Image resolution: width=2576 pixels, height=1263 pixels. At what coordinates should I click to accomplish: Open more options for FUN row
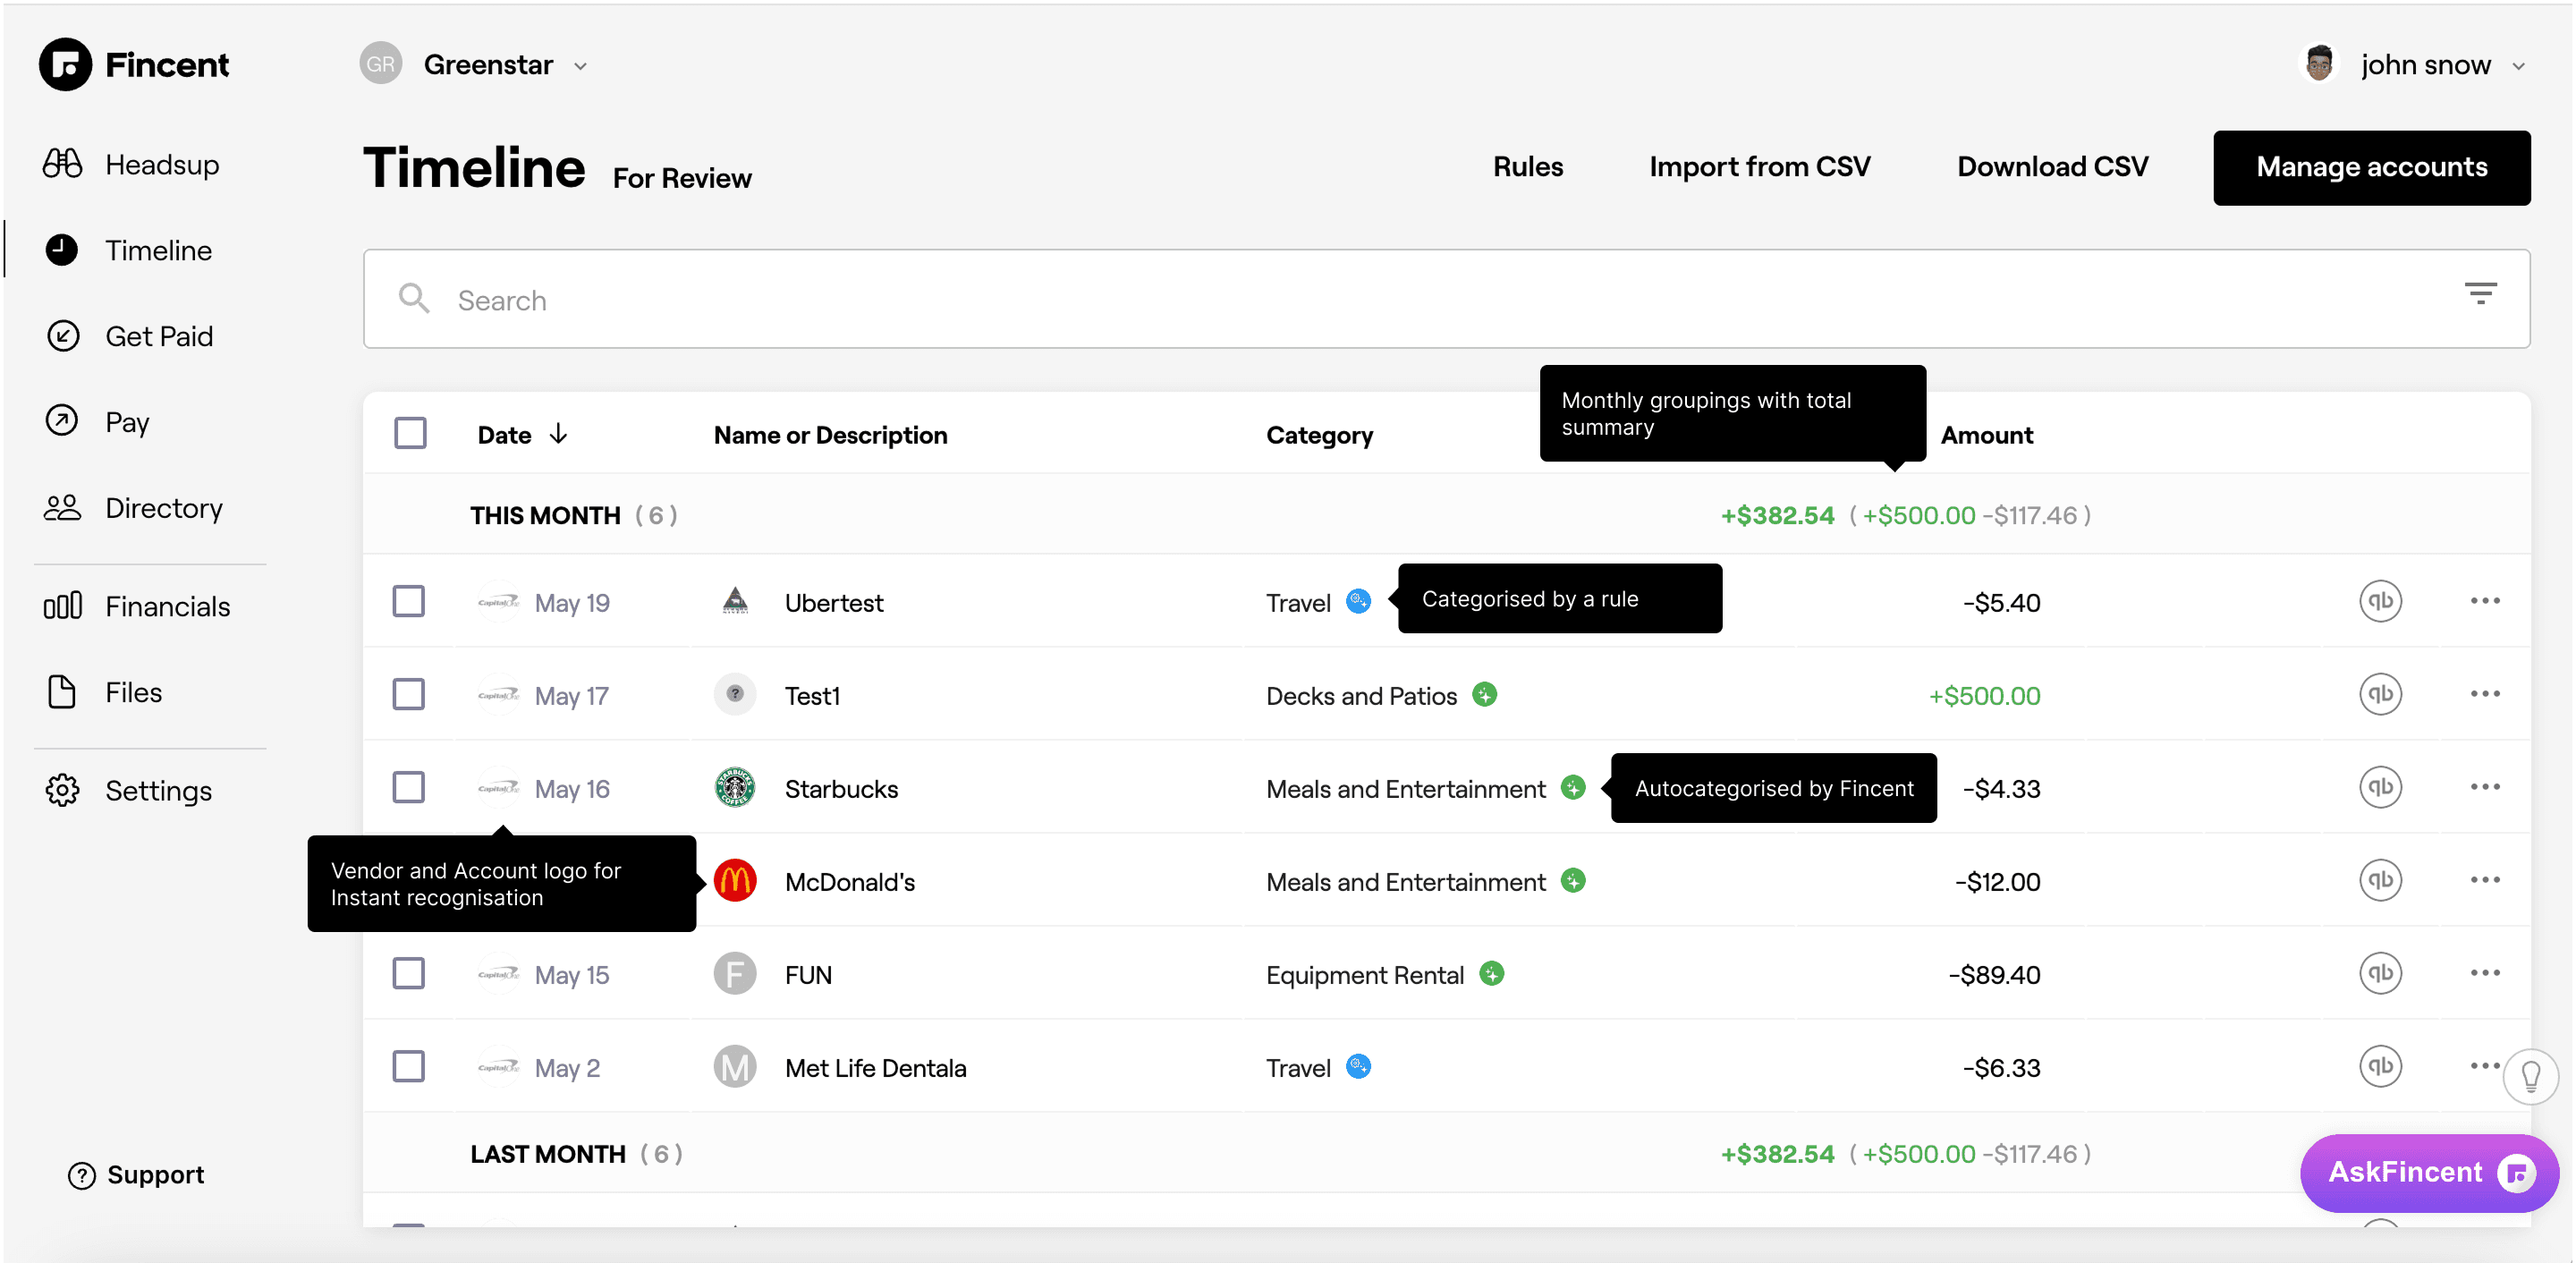coord(2485,973)
